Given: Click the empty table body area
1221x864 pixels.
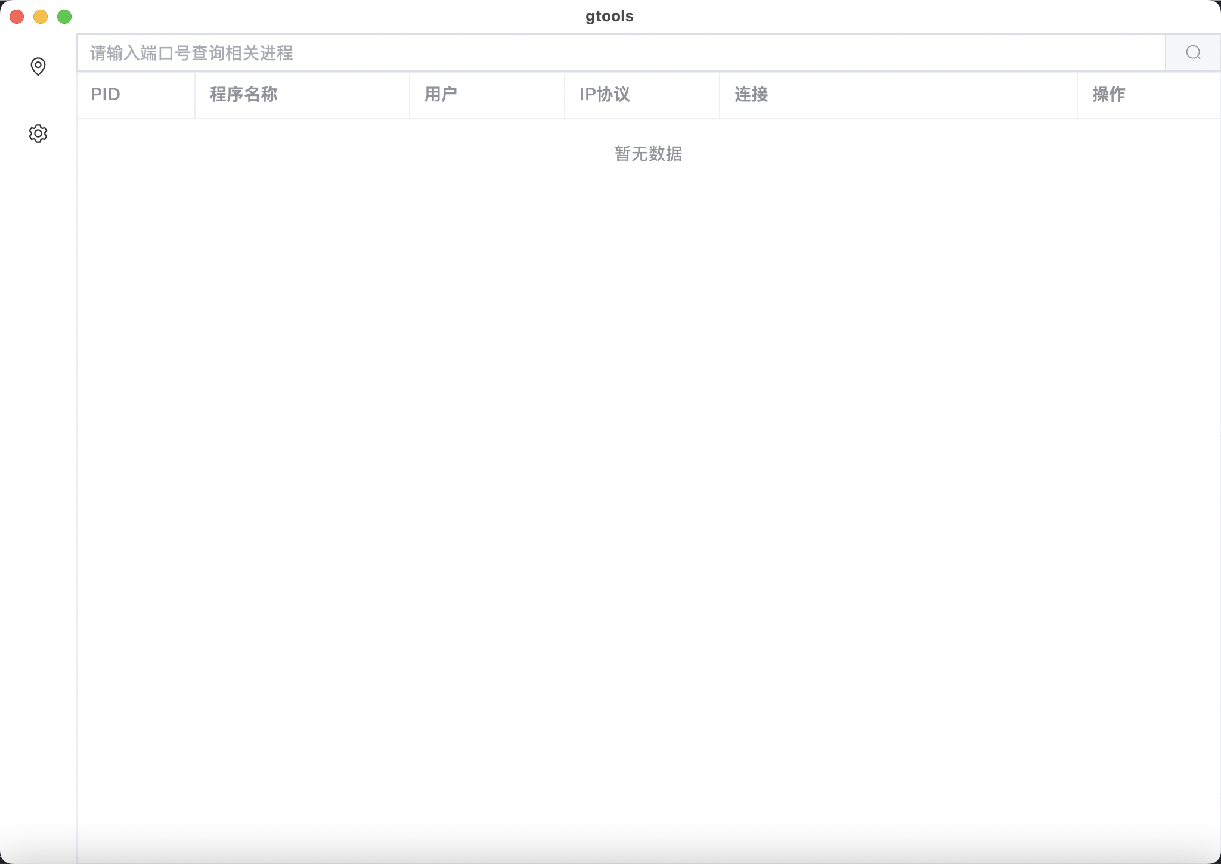Looking at the screenshot, I should point(648,477).
